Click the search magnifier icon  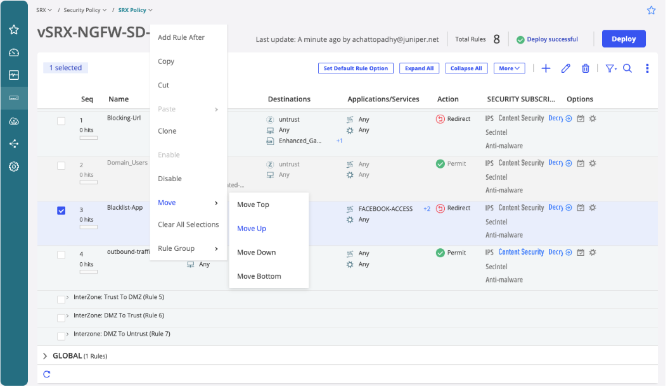point(627,68)
